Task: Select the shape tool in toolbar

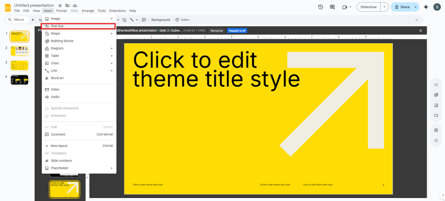Action: [x=124, y=20]
